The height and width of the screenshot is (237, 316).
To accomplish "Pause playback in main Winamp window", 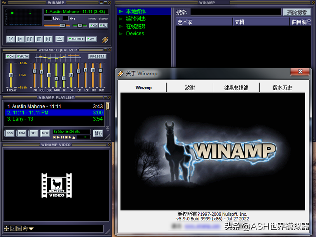I will tap(30, 39).
